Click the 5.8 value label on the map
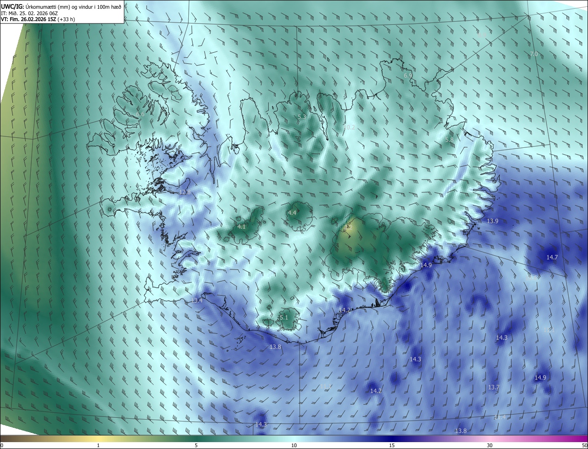The height and width of the screenshot is (449, 588). 449,140
